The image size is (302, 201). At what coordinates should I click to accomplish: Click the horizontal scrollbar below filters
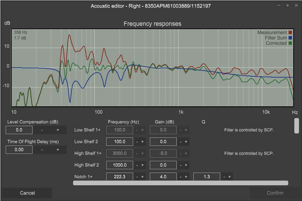pos(181,183)
